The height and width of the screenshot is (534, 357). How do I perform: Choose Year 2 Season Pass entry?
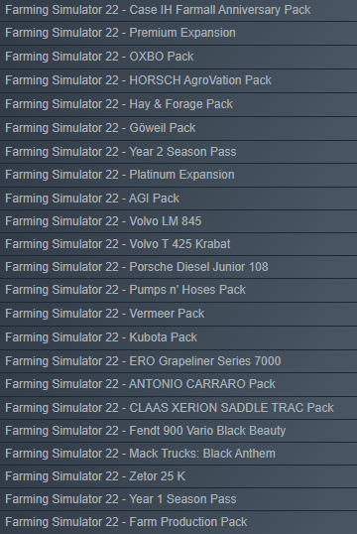point(178,152)
